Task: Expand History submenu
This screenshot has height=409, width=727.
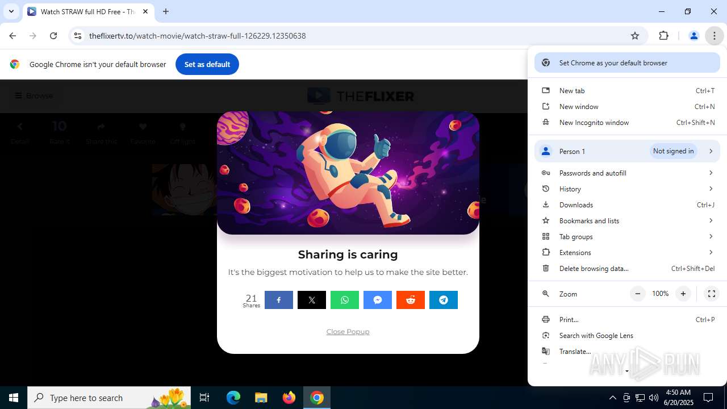Action: click(627, 189)
